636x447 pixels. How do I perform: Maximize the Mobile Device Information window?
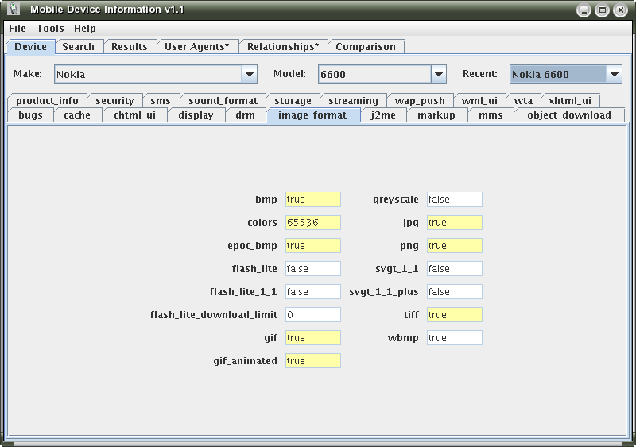point(602,10)
